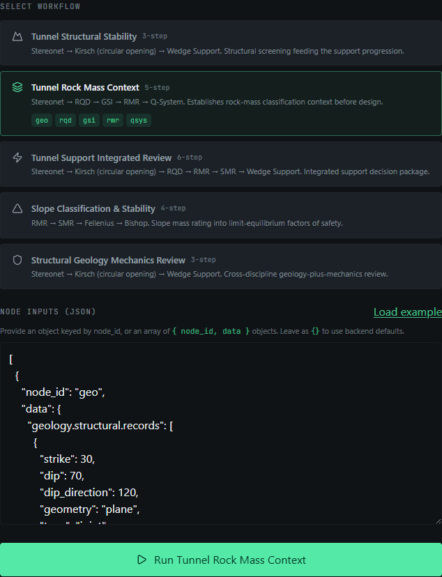Select the Slope Classification & Stability workflow
Image resolution: width=442 pixels, height=577 pixels.
point(221,215)
